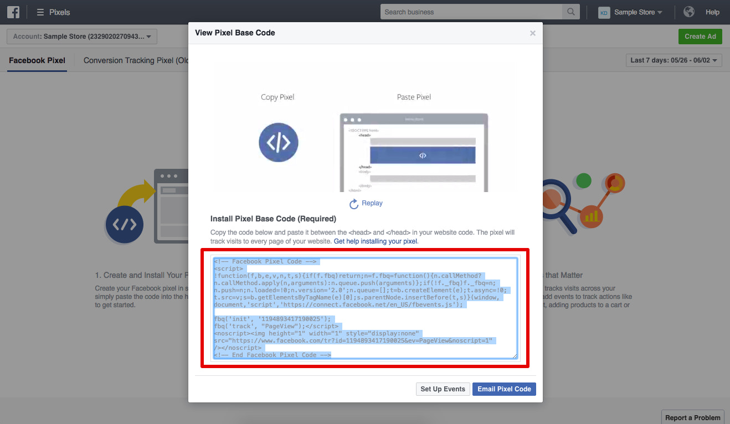Click the Create Ad button

click(700, 36)
